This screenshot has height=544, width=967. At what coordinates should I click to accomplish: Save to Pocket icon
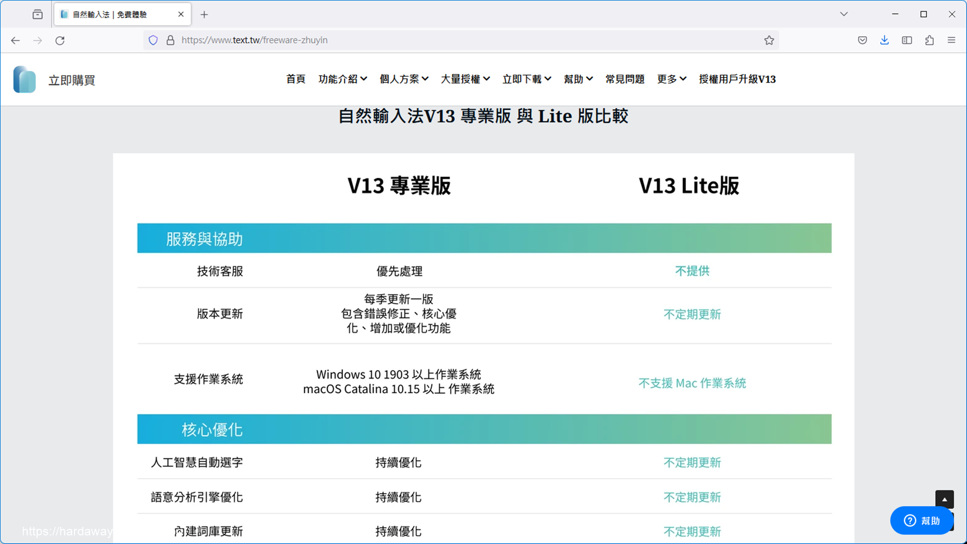coord(862,40)
